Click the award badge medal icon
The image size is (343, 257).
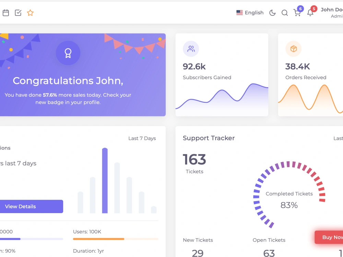pos(68,53)
